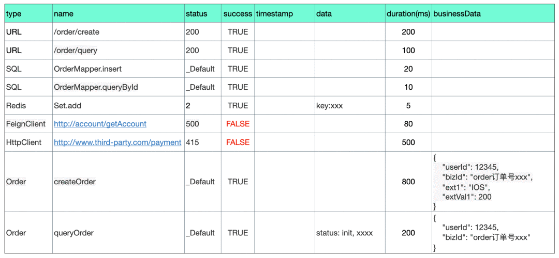Open the third-party payment URL link
The height and width of the screenshot is (258, 559).
117,142
